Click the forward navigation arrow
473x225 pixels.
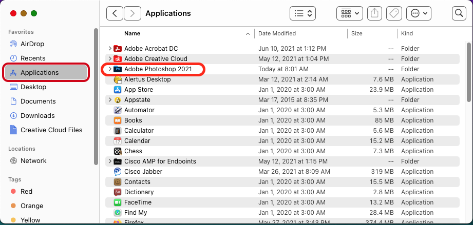point(132,13)
